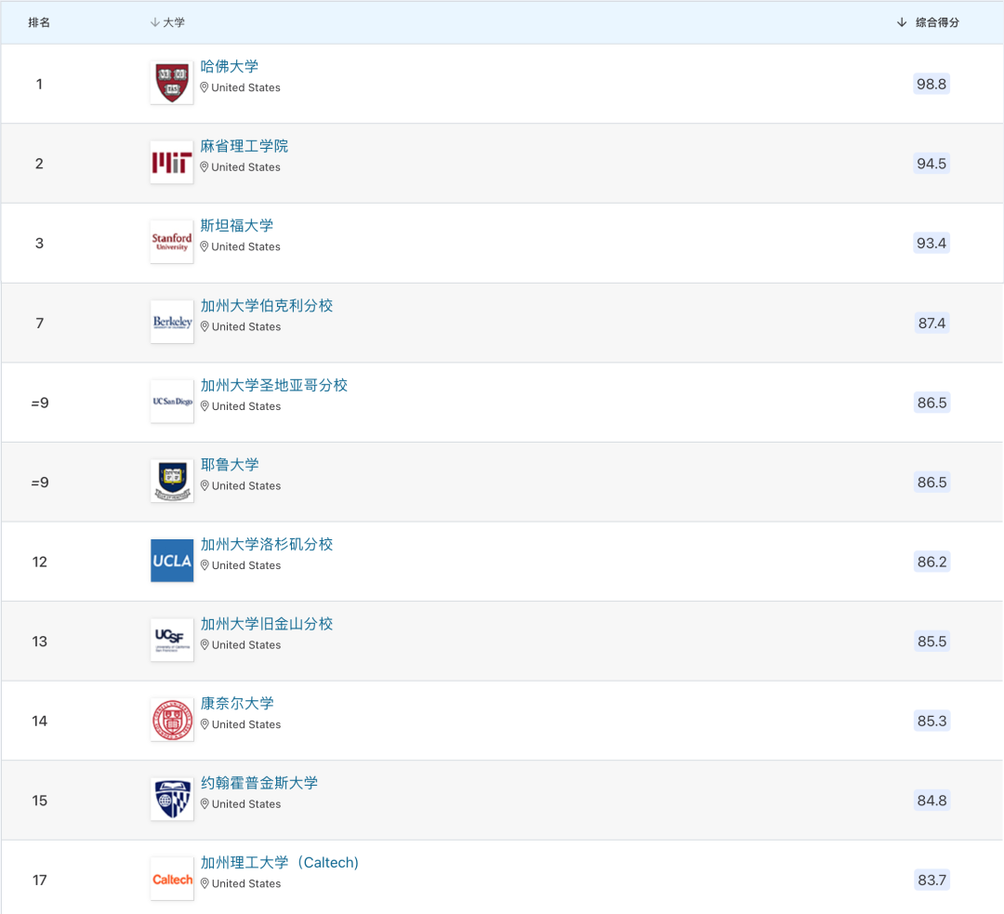Click rank number 7 for Berkeley
Screen dimensions: 1004x914
point(40,323)
